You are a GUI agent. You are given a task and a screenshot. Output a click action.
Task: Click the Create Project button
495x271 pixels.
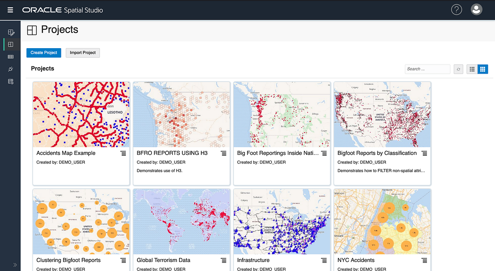(43, 53)
